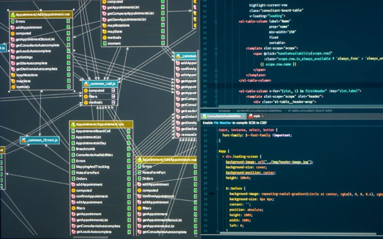Collapse the &::before rule fold gutter marker

pyautogui.click(x=215, y=188)
